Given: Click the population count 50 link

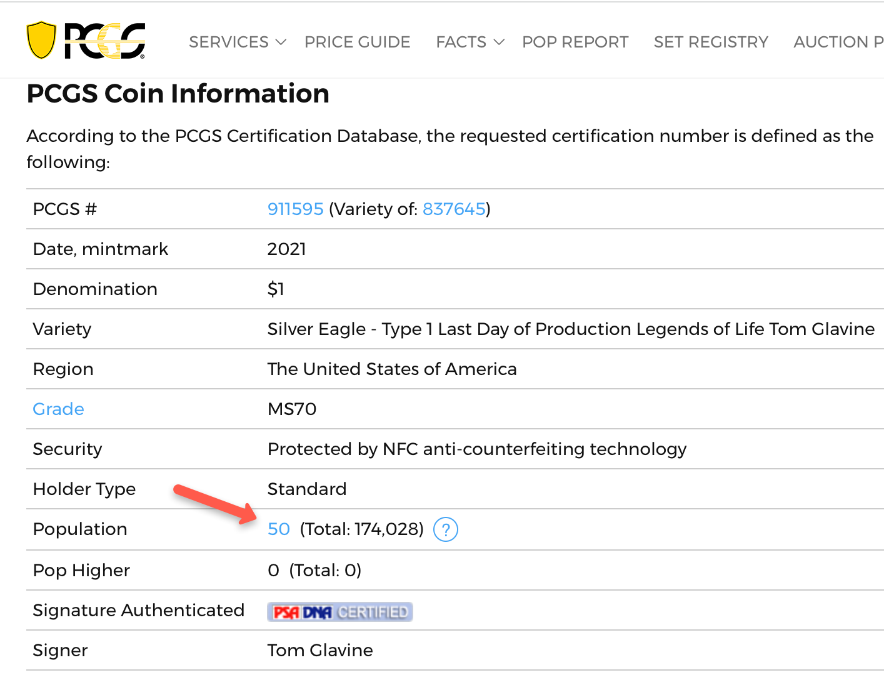Looking at the screenshot, I should click(278, 529).
